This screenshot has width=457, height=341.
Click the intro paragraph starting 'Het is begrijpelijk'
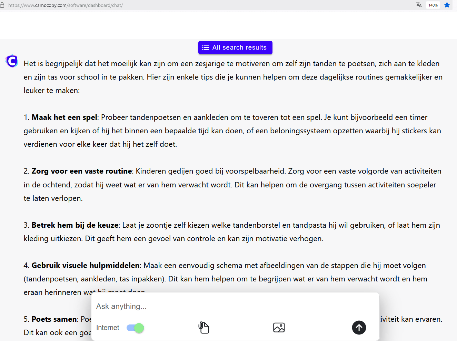pyautogui.click(x=231, y=77)
